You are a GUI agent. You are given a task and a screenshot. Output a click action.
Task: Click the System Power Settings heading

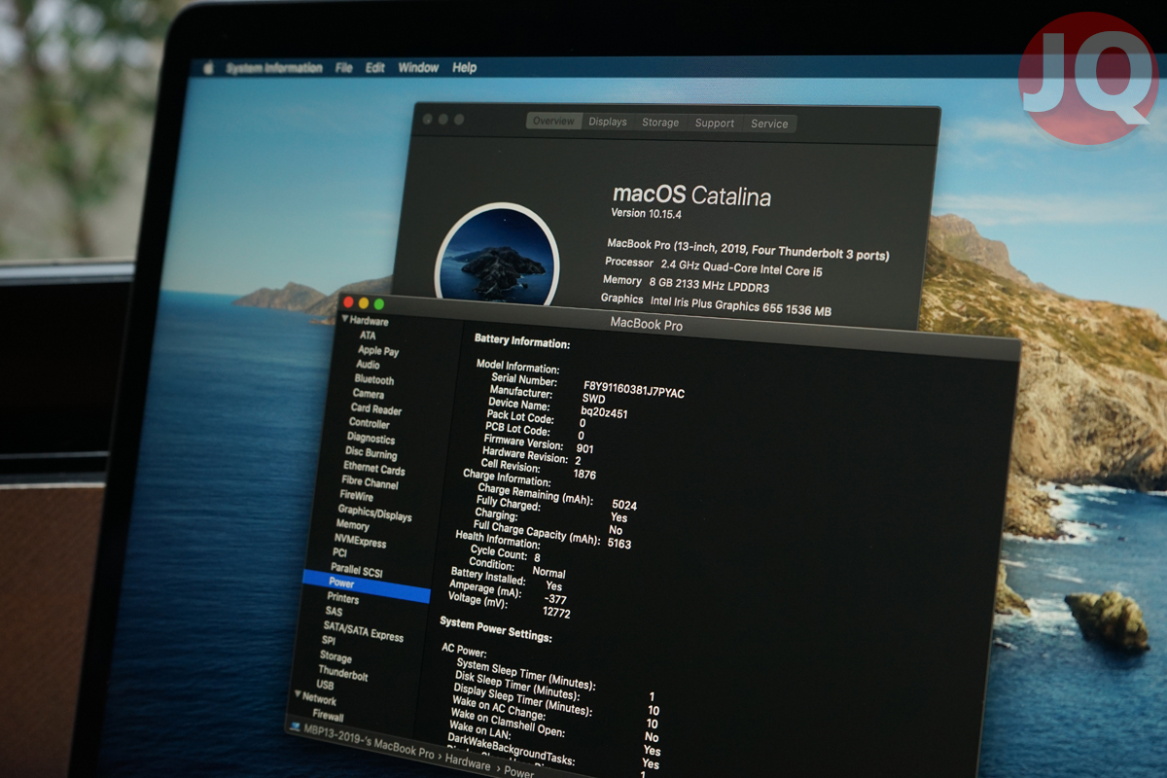pos(496,630)
